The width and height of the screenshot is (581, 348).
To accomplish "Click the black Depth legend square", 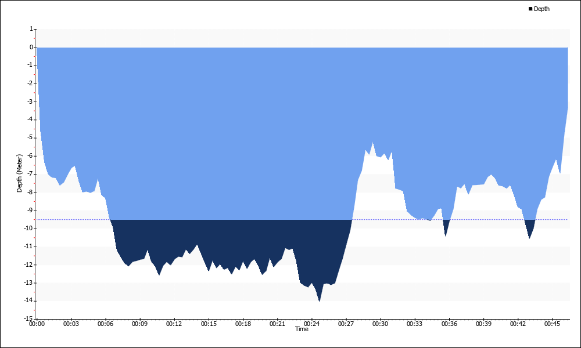I will pyautogui.click(x=530, y=9).
